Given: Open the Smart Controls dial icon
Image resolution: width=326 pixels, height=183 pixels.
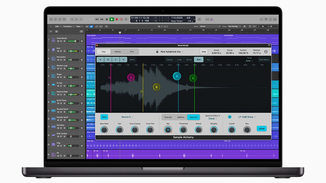Looking at the screenshot, I should pyautogui.click(x=72, y=19).
